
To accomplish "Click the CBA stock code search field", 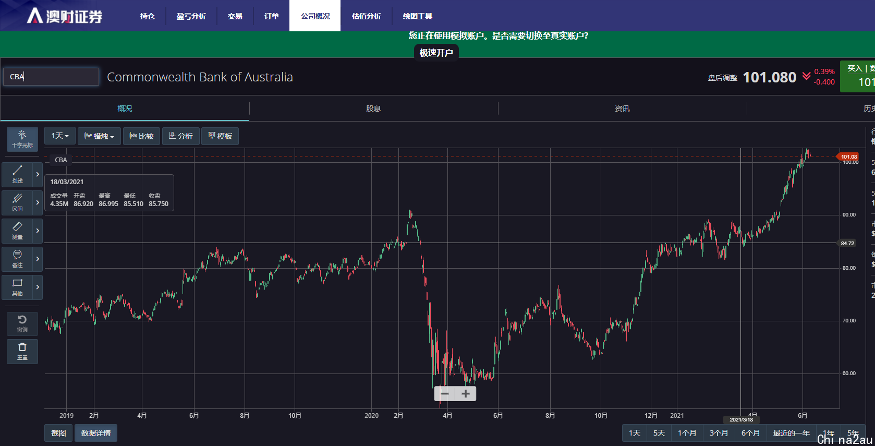I will pyautogui.click(x=51, y=77).
